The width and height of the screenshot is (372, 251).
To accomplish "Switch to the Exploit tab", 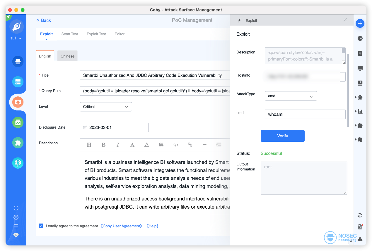I will tap(46, 34).
